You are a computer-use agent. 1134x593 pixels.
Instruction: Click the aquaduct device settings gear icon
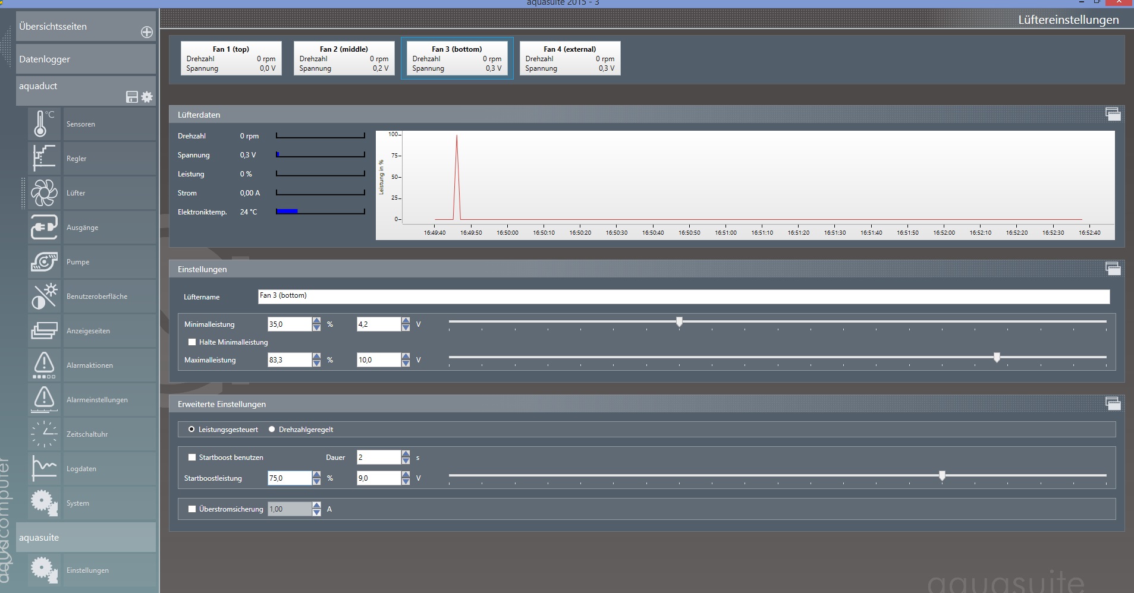click(x=147, y=97)
